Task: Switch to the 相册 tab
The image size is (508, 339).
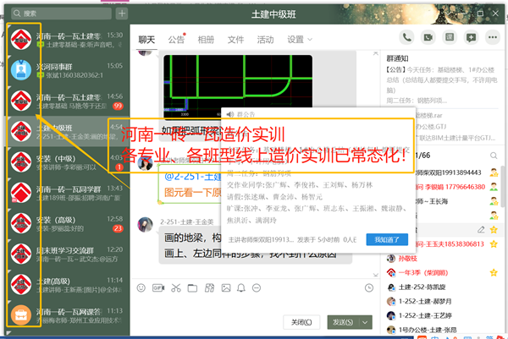Action: coord(206,40)
